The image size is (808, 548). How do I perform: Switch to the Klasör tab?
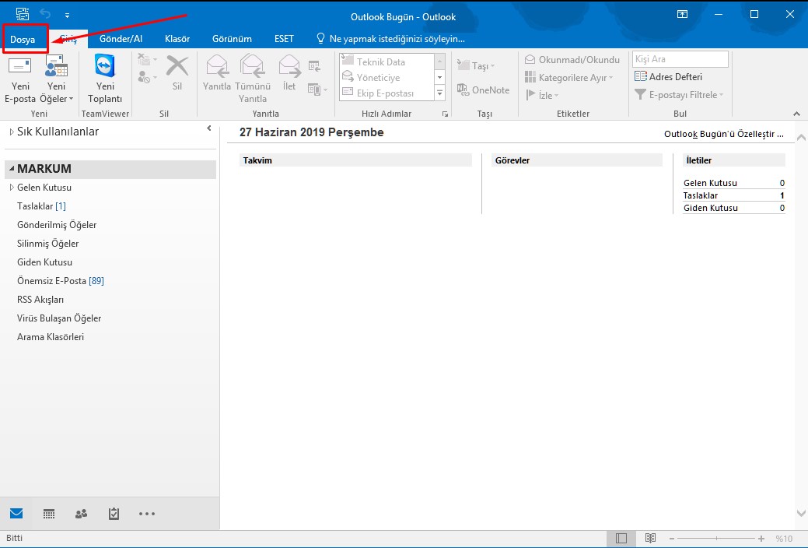pyautogui.click(x=177, y=39)
